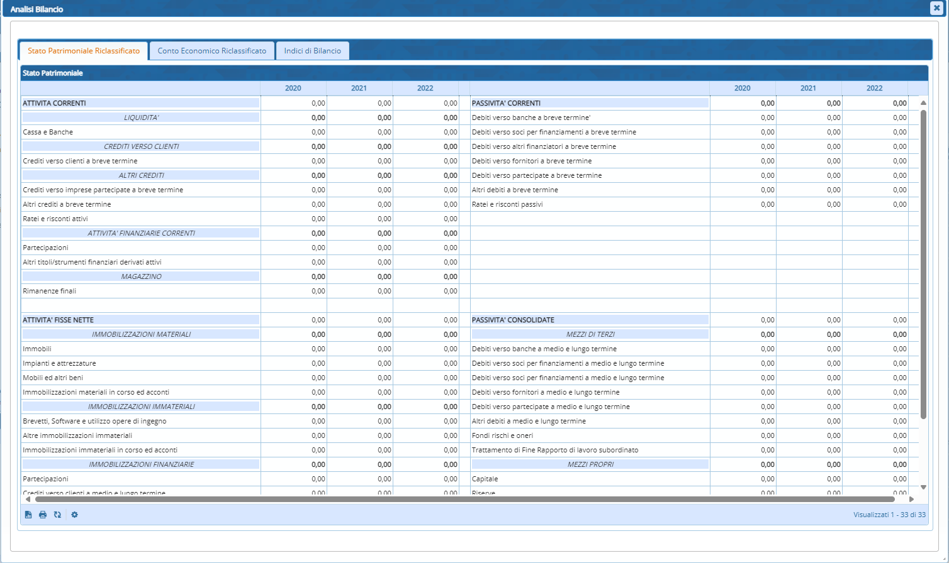Select Debiti verso fornitori a breve termine
949x563 pixels.
click(x=532, y=161)
